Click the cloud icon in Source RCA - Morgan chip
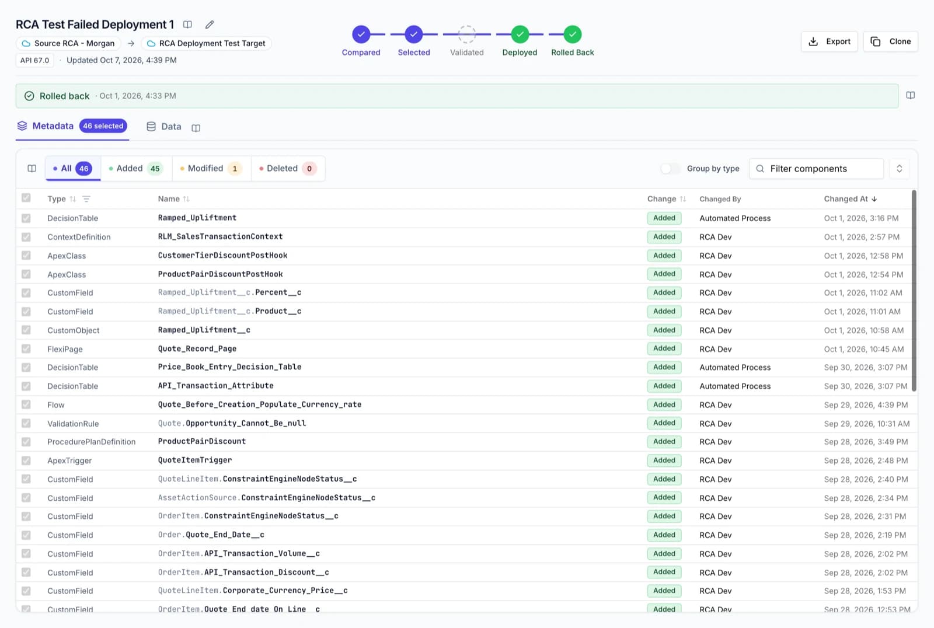Viewport: 934px width, 628px height. coord(26,43)
